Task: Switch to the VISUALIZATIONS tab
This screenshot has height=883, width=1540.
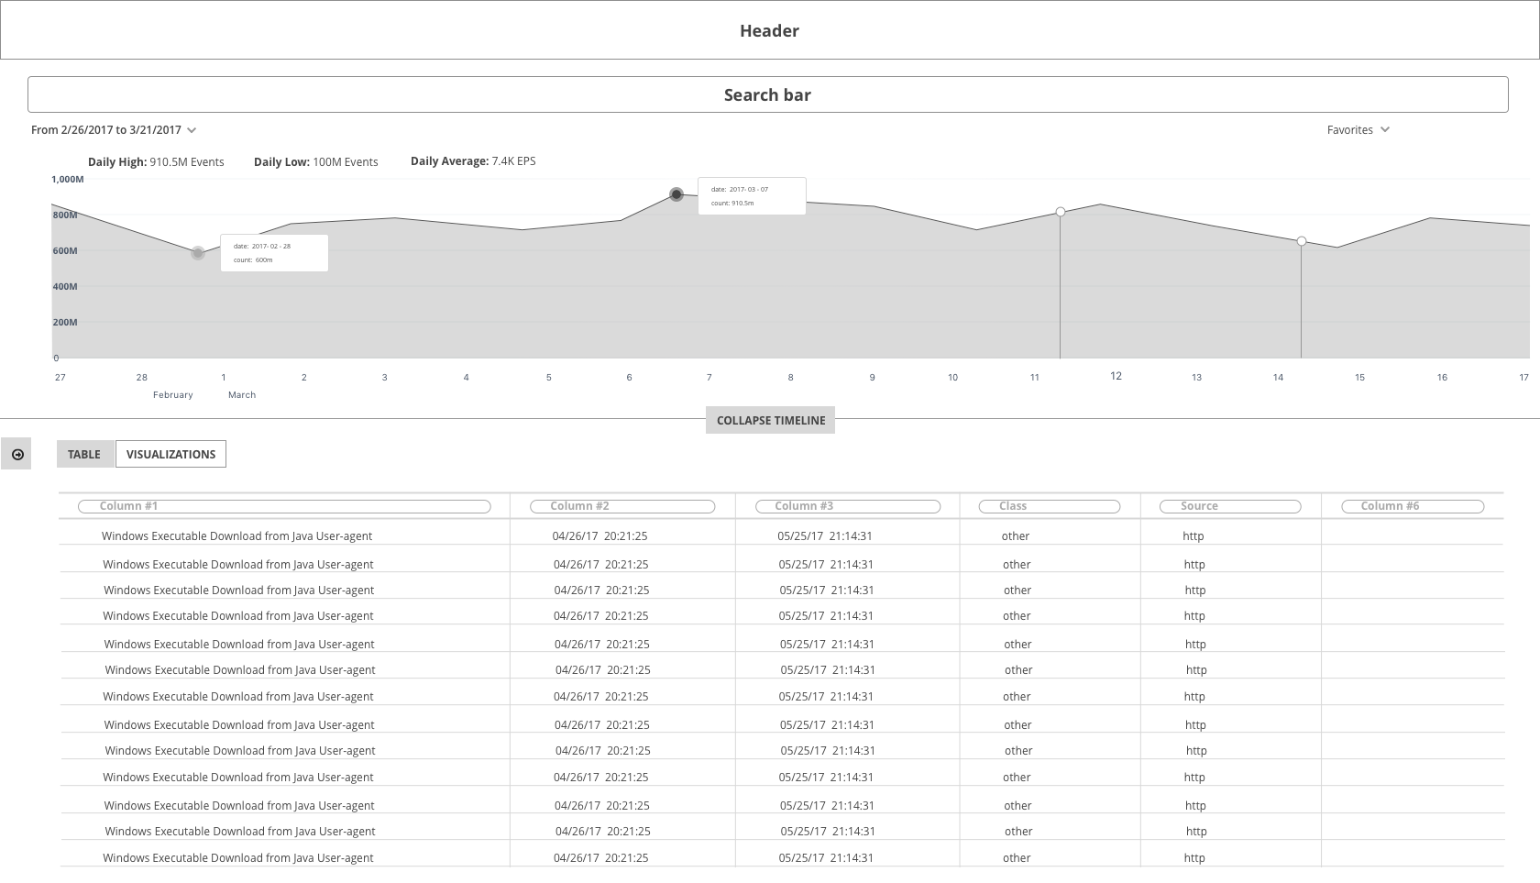Action: tap(170, 454)
